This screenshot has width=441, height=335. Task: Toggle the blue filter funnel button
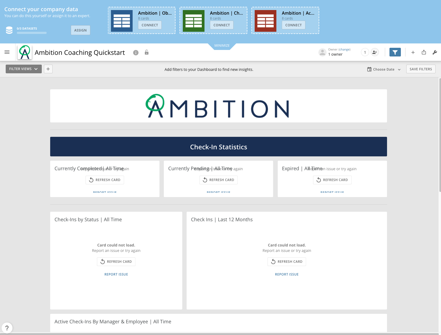(395, 52)
